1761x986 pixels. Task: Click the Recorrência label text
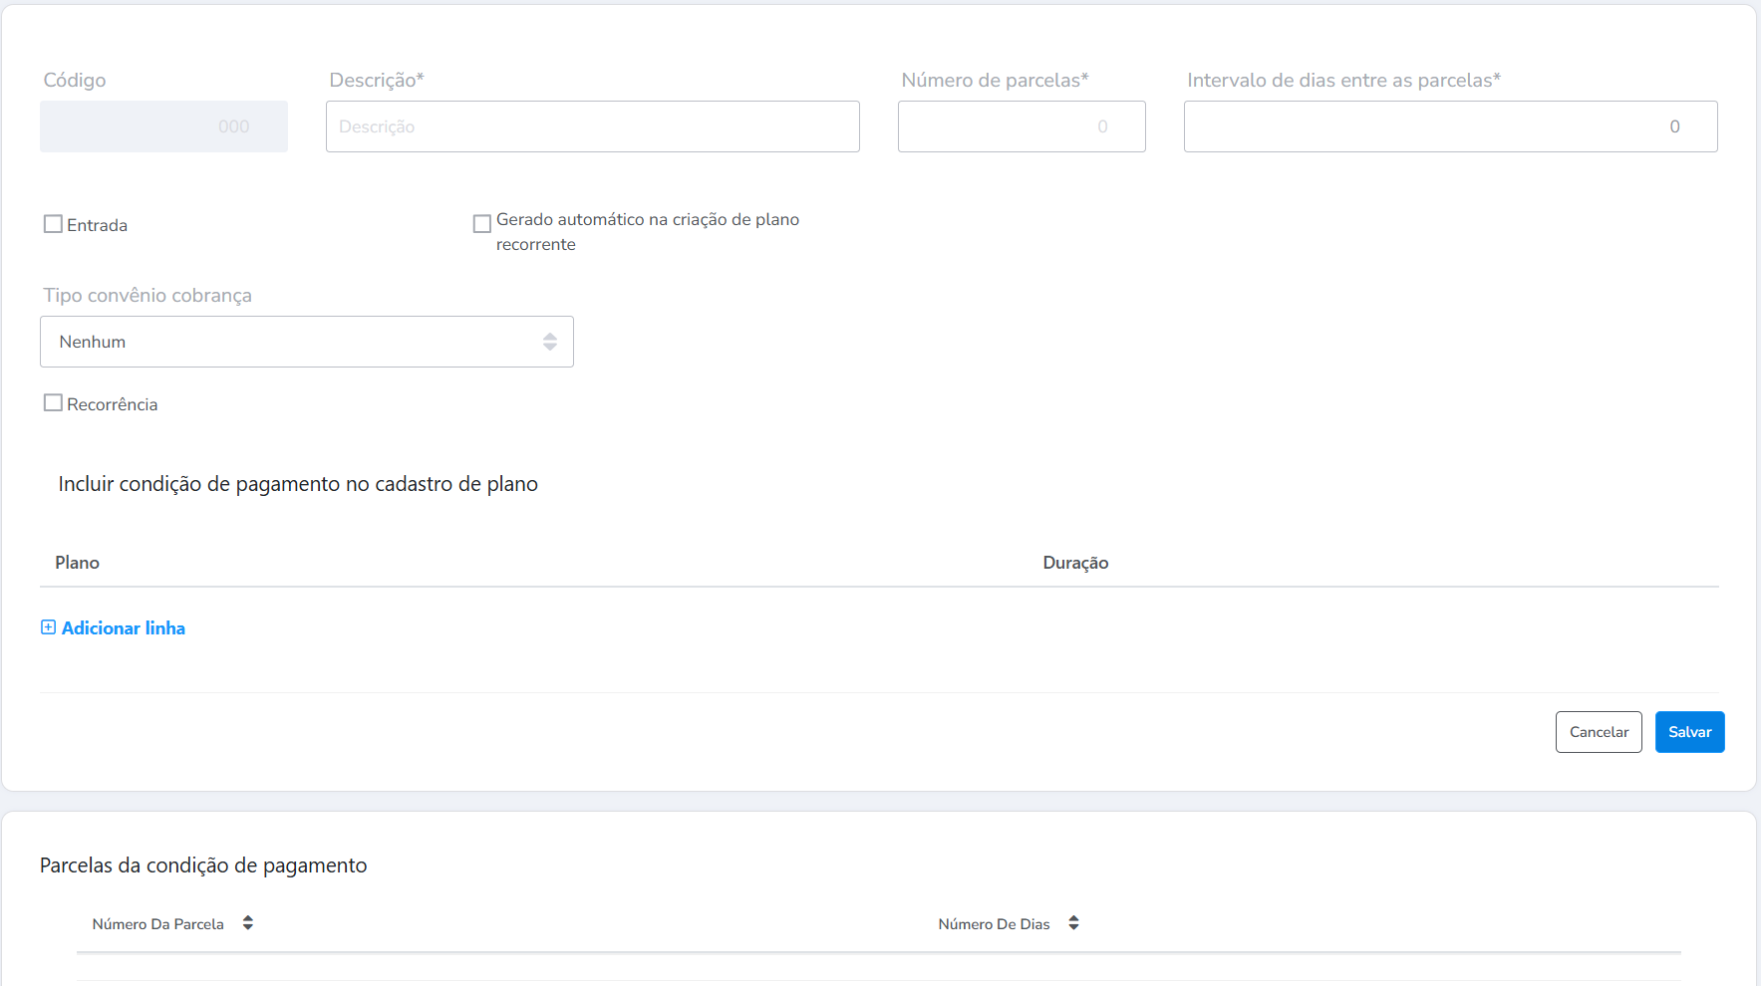112,404
